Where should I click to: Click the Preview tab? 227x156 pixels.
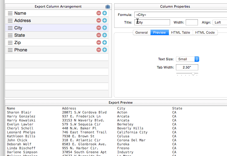[x=159, y=32]
